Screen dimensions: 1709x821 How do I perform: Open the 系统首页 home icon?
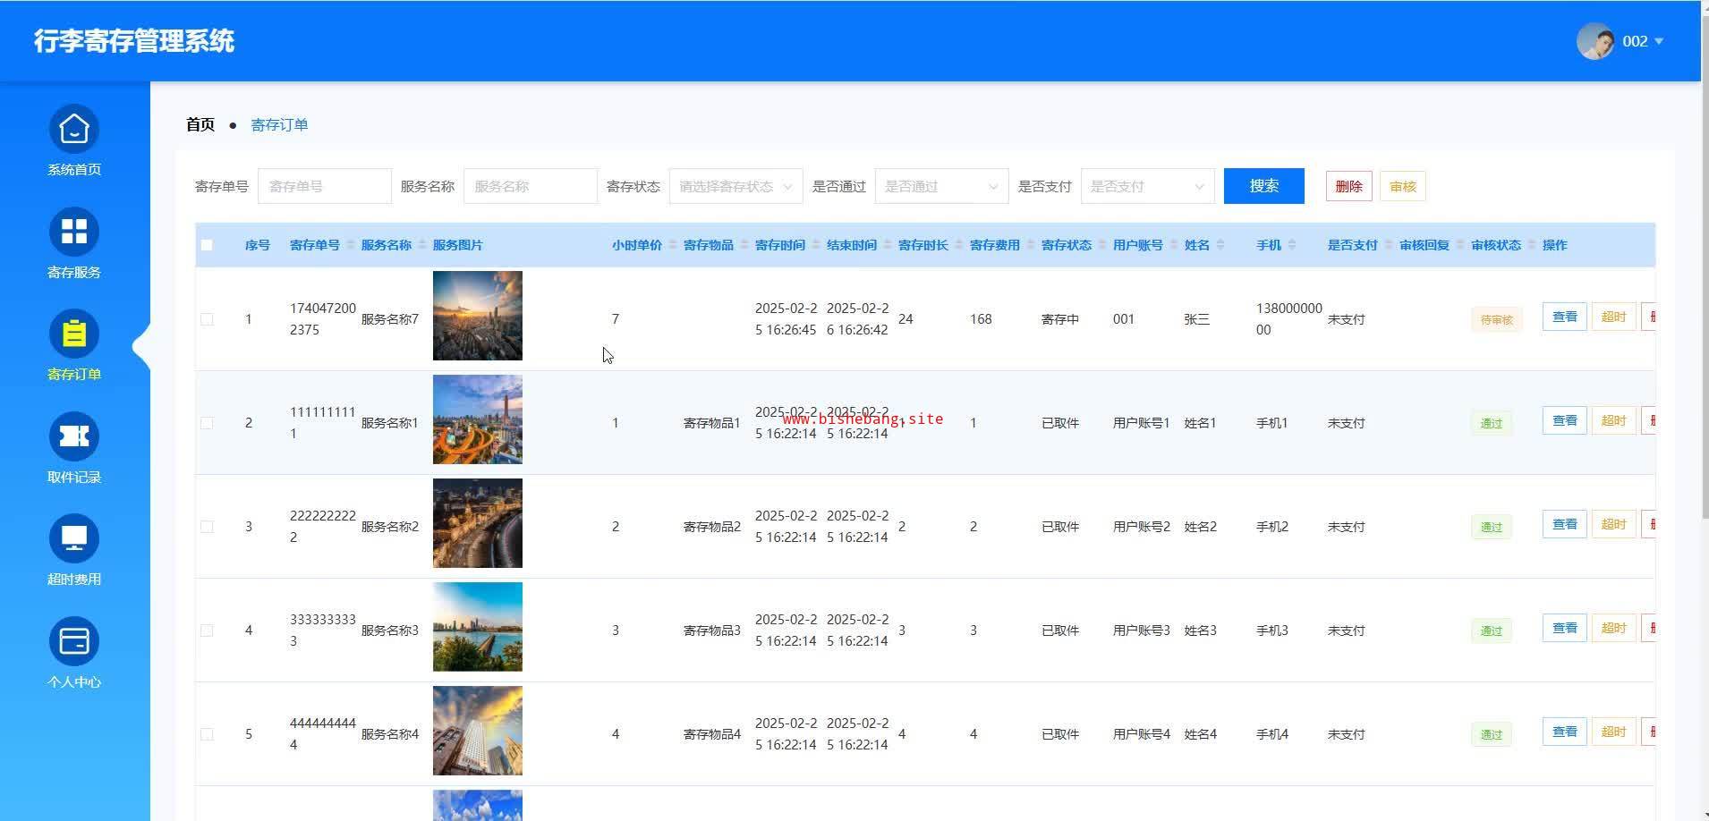pos(73,130)
